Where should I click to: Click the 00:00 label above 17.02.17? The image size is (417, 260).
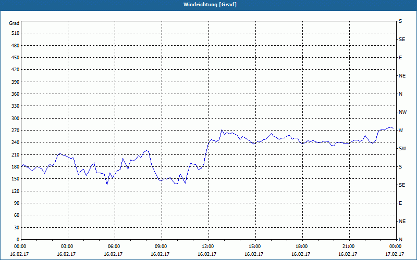coord(395,246)
